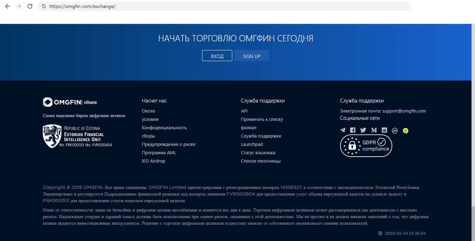Open the условия link
Screen dimensions: 475x241
150,119
